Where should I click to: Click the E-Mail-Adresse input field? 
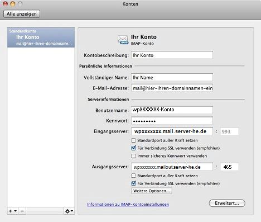172,88
